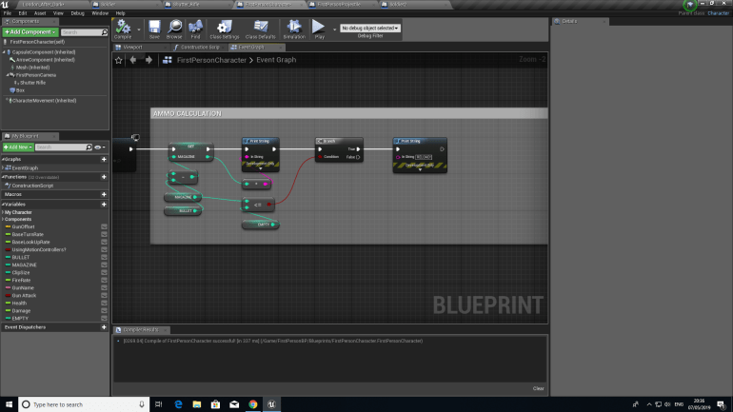This screenshot has width=733, height=412.
Task: Save the blueprint asset
Action: [154, 29]
